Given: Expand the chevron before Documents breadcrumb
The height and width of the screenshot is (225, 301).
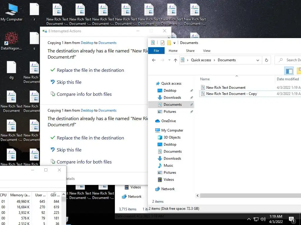Looking at the screenshot, I should pos(214,60).
